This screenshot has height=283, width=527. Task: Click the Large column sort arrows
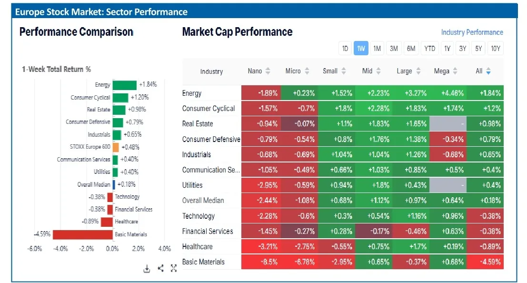coord(418,71)
